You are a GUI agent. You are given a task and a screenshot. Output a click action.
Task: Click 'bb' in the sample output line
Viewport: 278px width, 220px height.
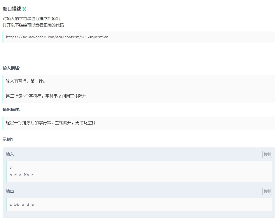click(x=17, y=205)
